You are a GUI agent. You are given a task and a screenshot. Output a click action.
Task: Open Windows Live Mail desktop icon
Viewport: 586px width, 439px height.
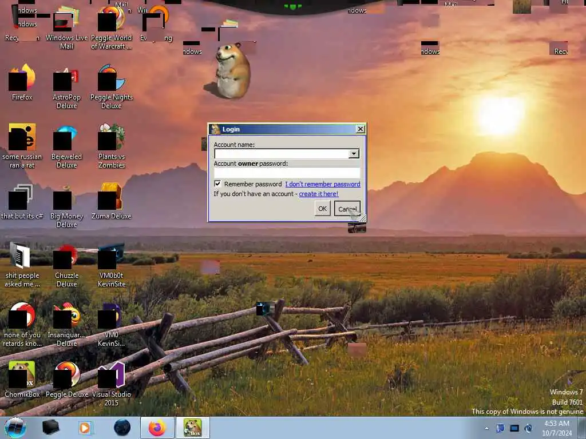(x=66, y=28)
